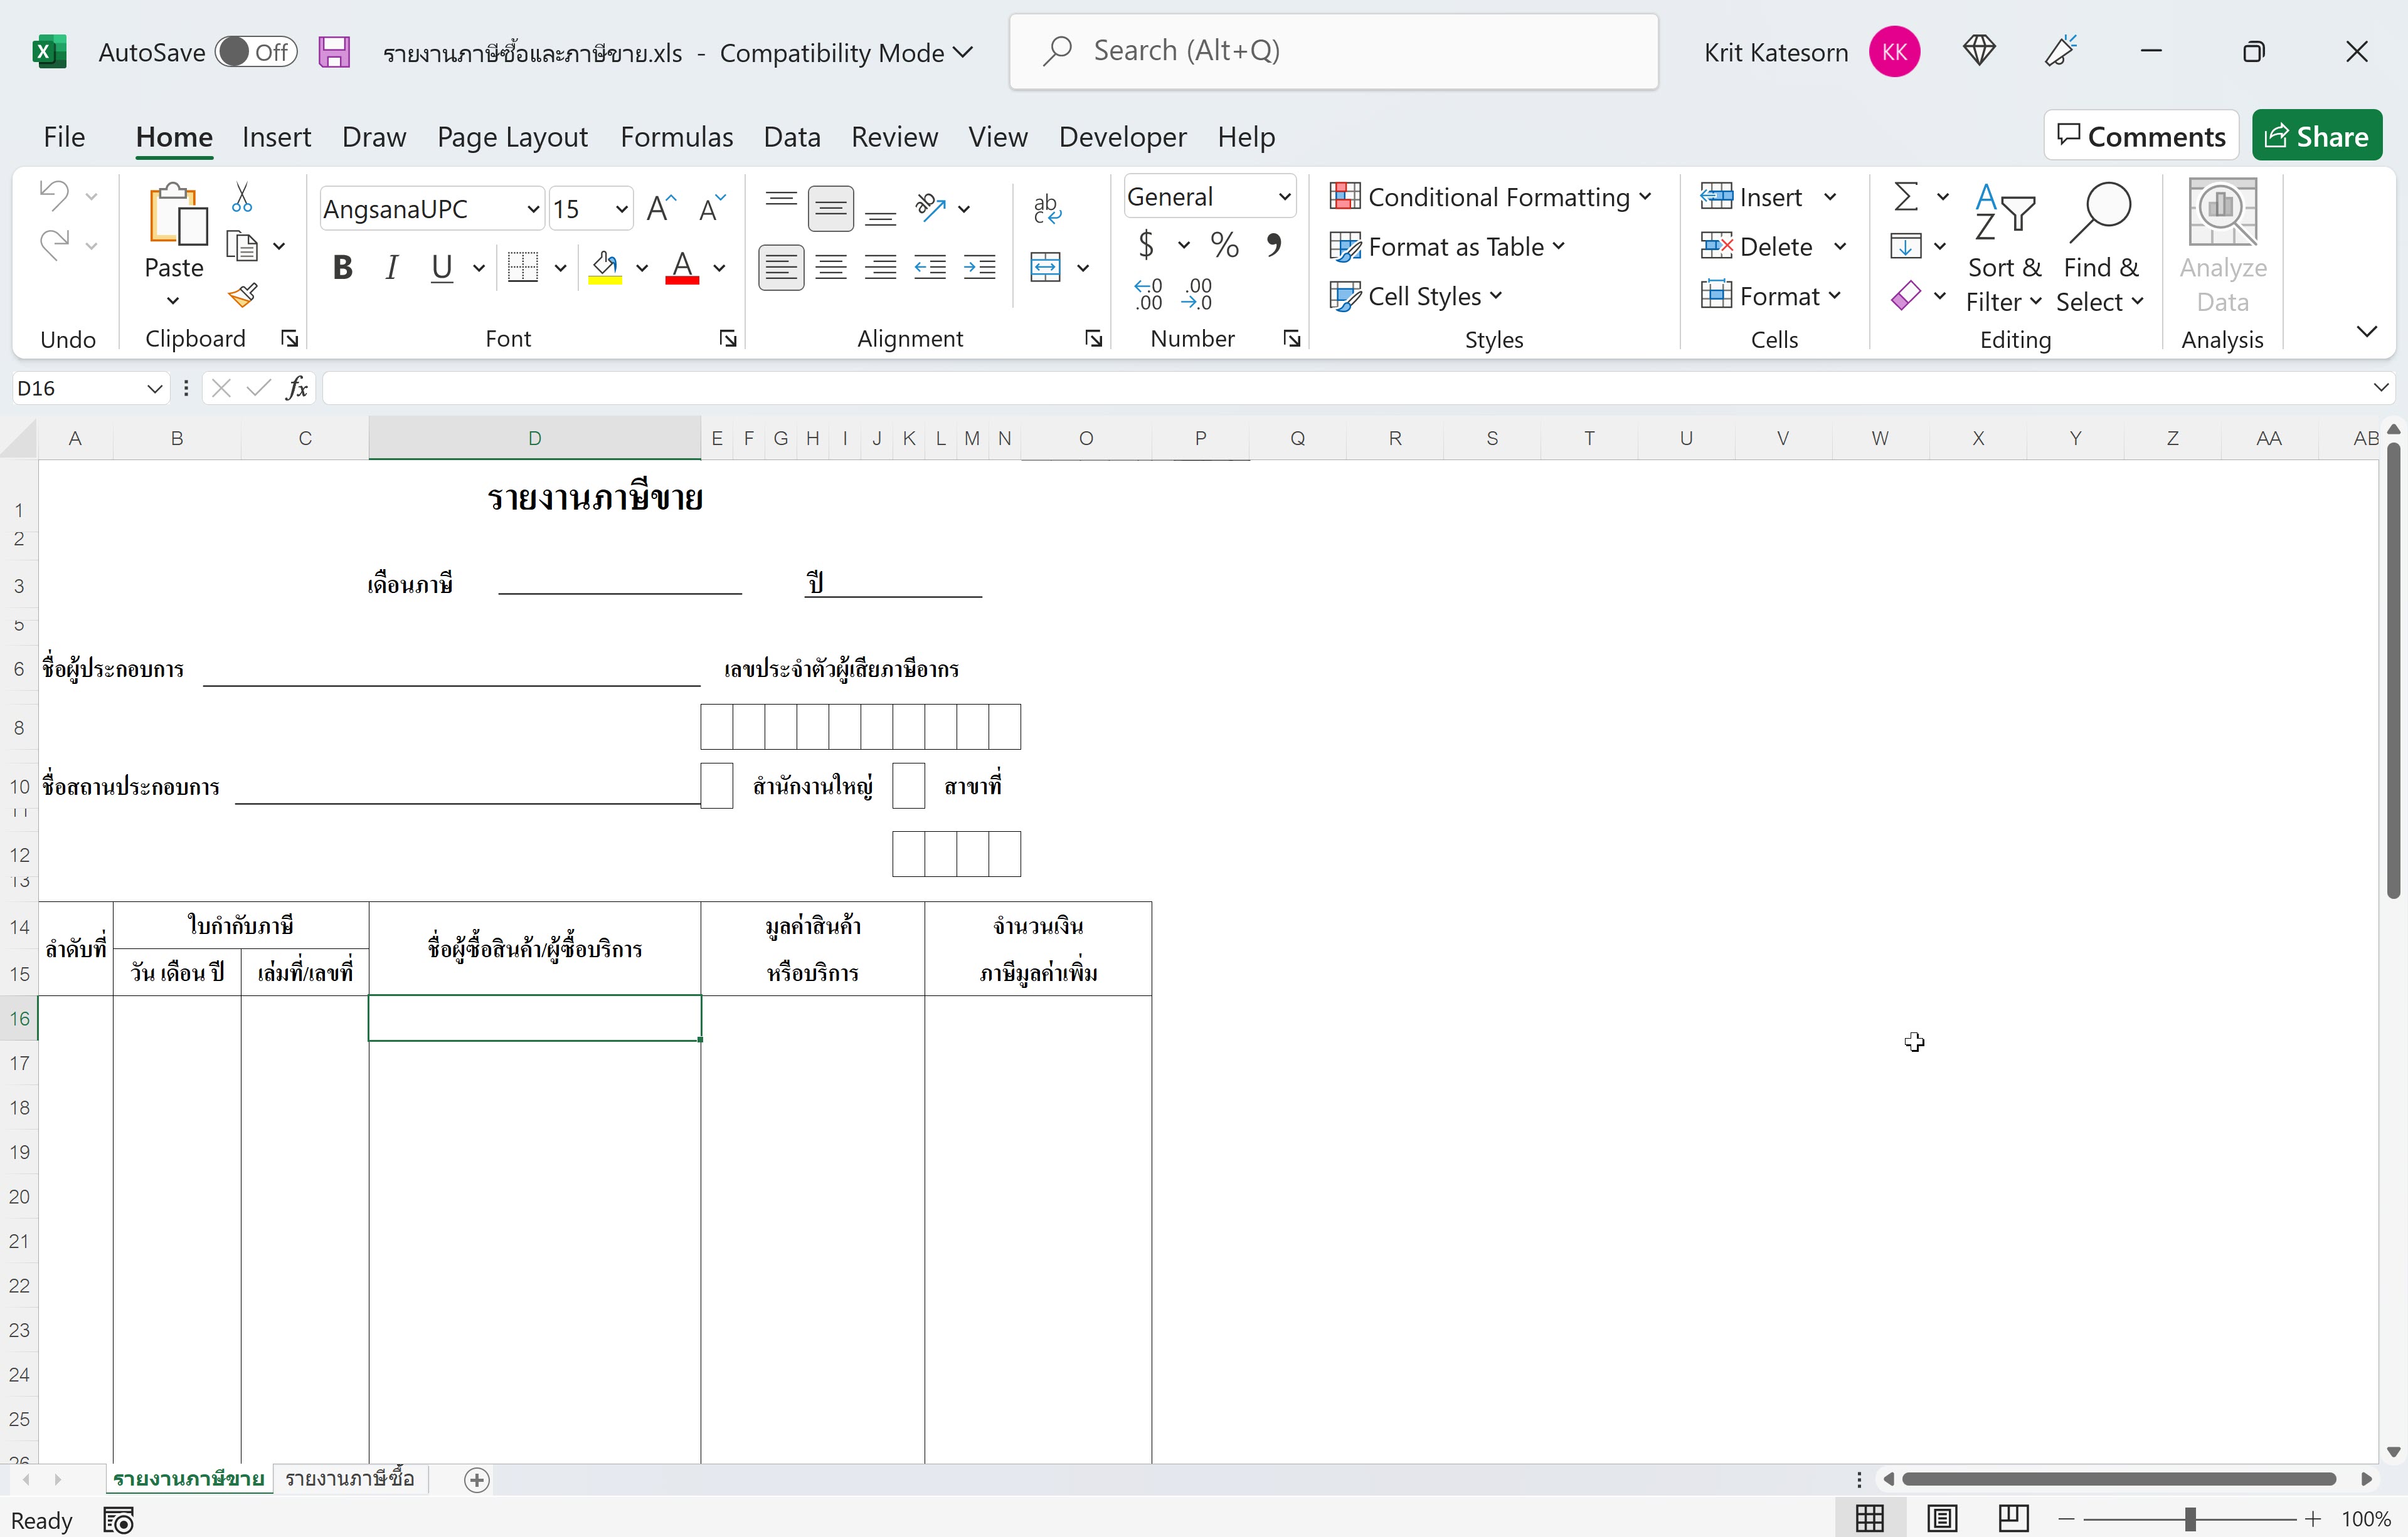This screenshot has width=2408, height=1537.
Task: Switch to the Insert tab
Action: point(276,137)
